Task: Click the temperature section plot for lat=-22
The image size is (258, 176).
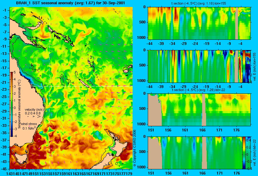Action: (x=199, y=110)
